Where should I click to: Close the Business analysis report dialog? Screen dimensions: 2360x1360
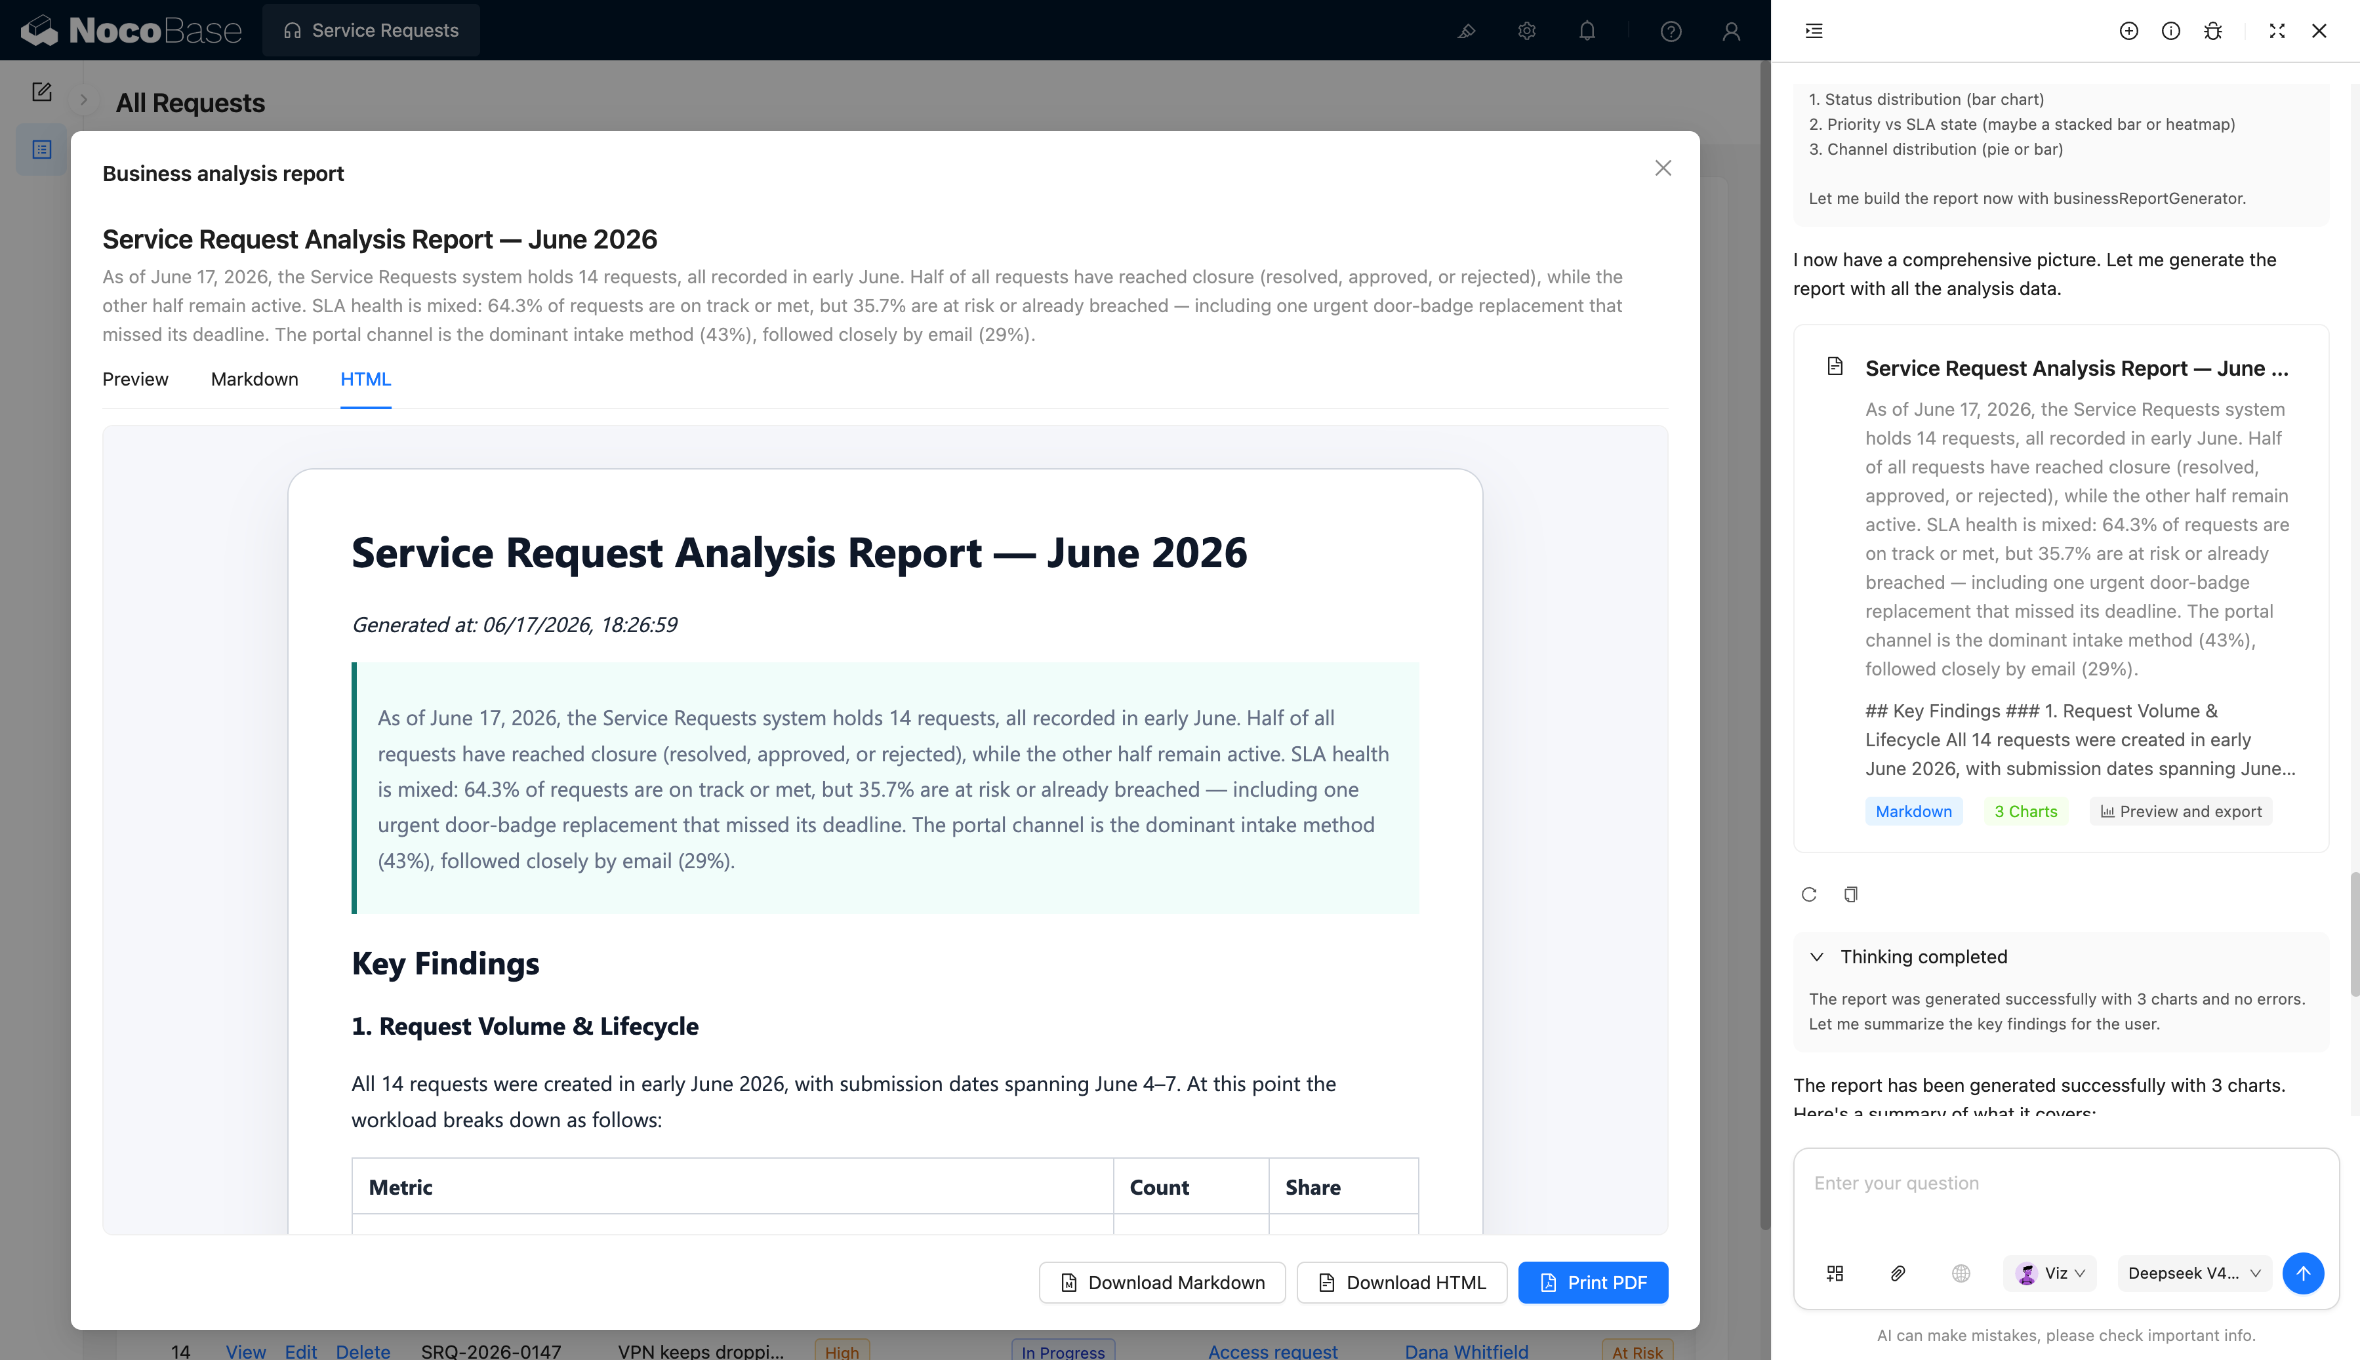pyautogui.click(x=1663, y=168)
